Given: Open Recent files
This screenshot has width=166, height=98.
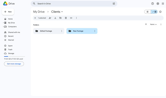Looking at the screenshot, I should [x=11, y=36].
